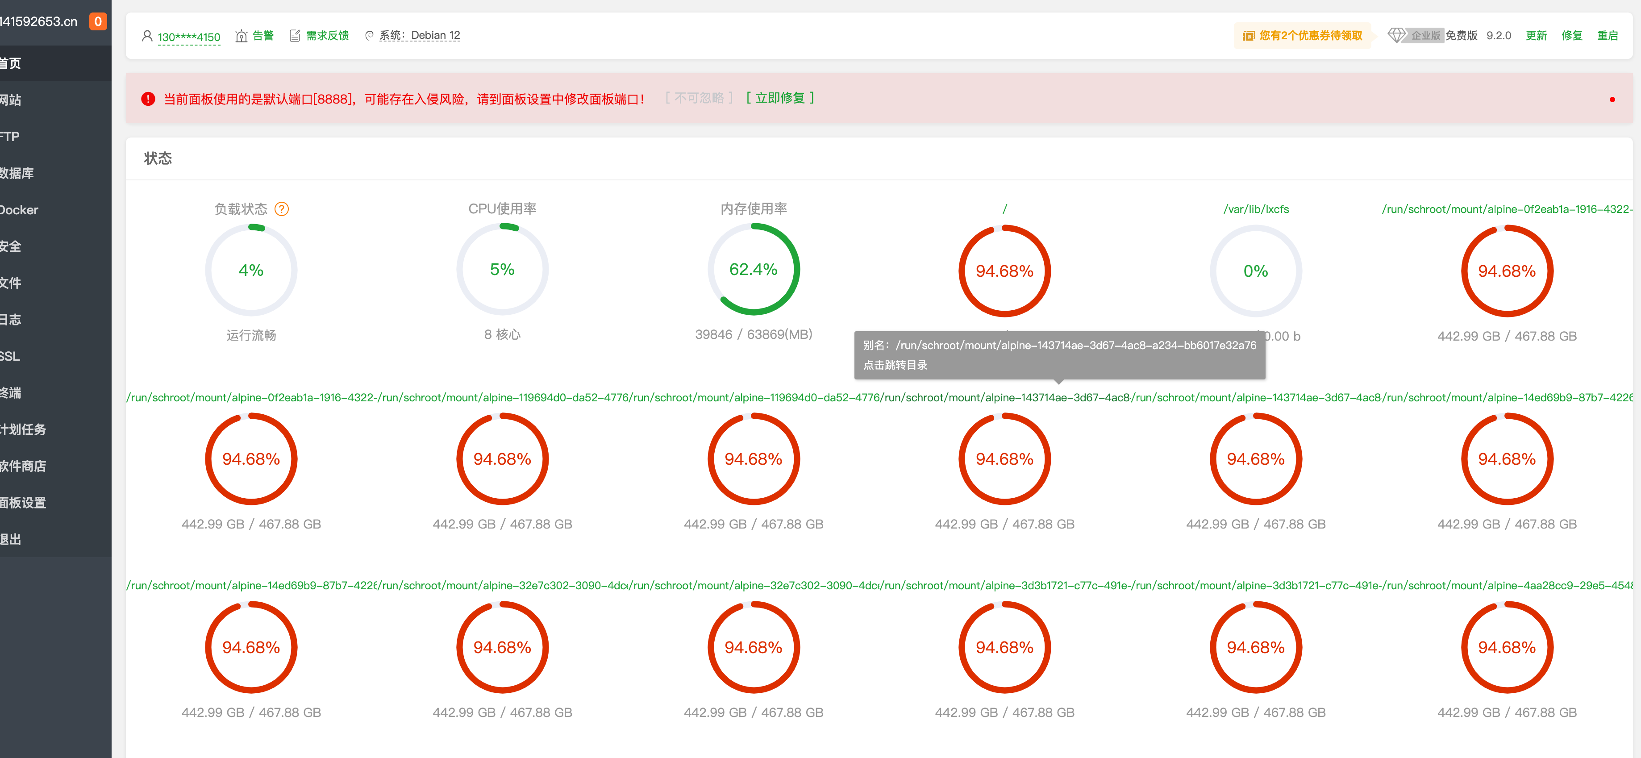Click the account link 130****4150
Screen dimensions: 1641x758
coord(188,37)
